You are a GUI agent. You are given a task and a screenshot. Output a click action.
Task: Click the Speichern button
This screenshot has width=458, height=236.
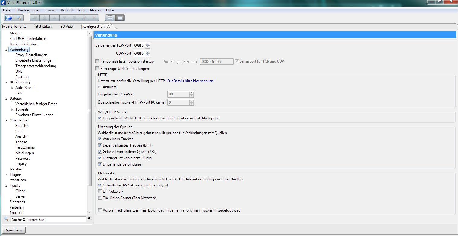click(x=14, y=230)
